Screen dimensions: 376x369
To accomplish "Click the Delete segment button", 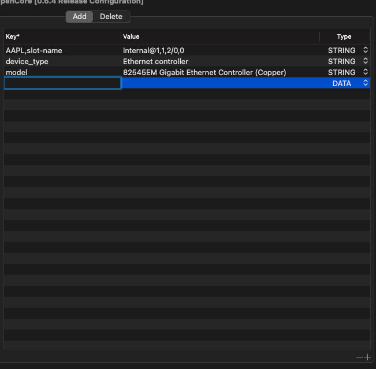I will click(111, 17).
